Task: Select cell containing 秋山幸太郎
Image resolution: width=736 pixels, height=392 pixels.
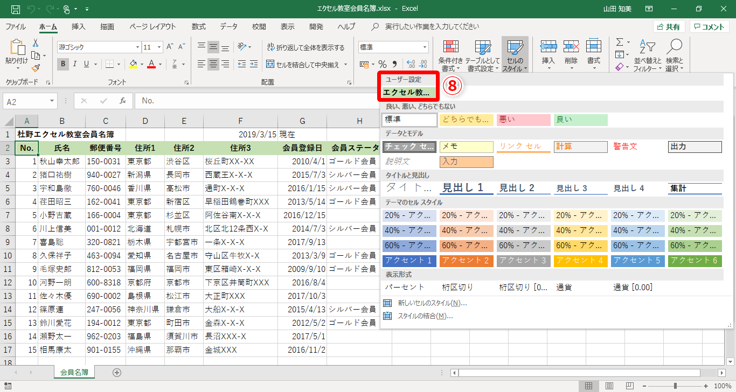Action: tap(61, 161)
